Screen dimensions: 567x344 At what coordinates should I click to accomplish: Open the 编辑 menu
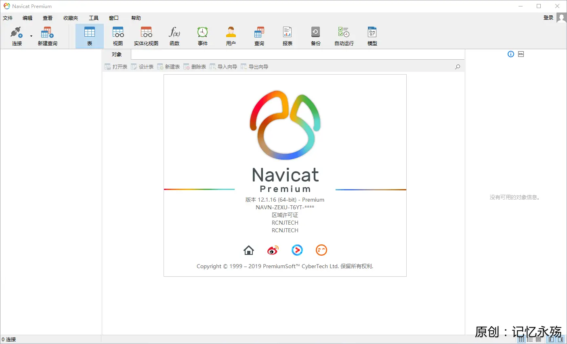point(27,18)
